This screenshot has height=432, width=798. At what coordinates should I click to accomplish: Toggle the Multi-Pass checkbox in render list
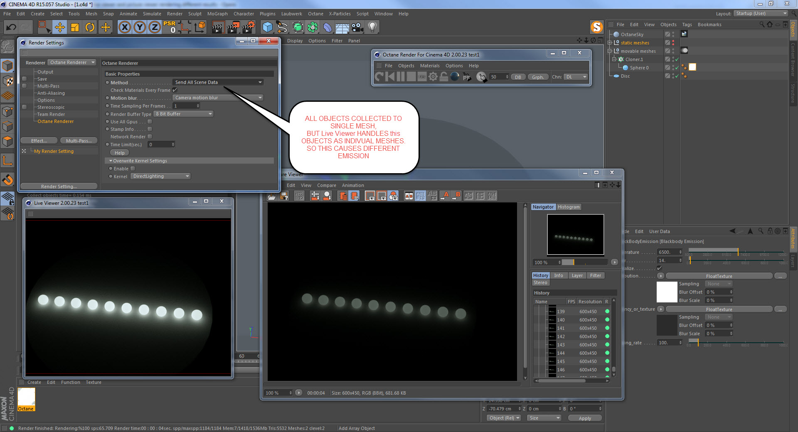pyautogui.click(x=24, y=86)
